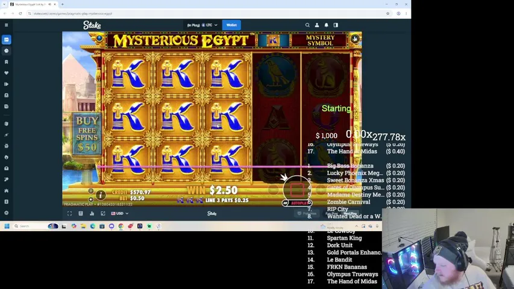Open a new browser tab
This screenshot has width=514, height=289.
62,4
